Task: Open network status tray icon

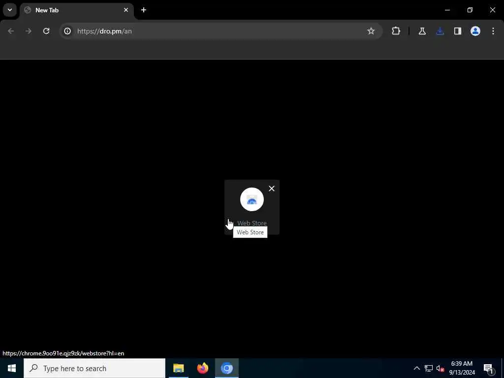Action: 429,368
